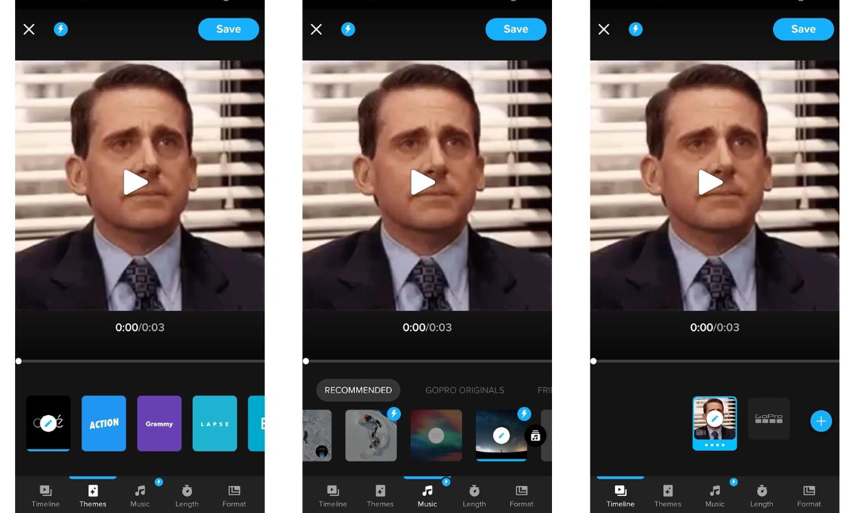The width and height of the screenshot is (855, 513).
Task: Choose the Grammy theme
Action: click(159, 423)
